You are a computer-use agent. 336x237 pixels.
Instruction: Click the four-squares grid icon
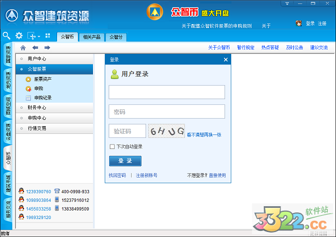[48, 36]
